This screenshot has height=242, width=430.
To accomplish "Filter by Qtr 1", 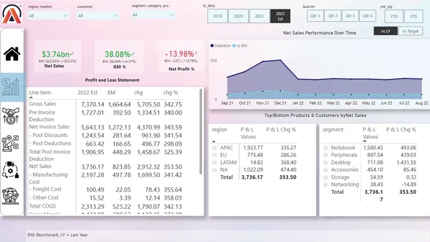I will click(316, 16).
